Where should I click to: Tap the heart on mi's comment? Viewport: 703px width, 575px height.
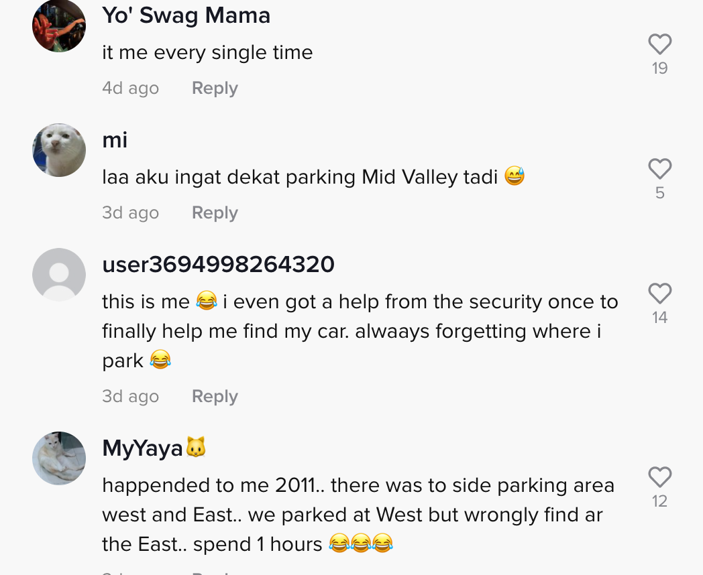tap(660, 169)
